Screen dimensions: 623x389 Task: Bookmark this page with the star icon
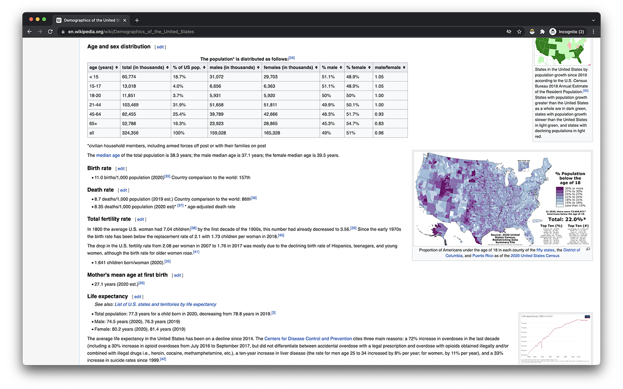pos(519,32)
